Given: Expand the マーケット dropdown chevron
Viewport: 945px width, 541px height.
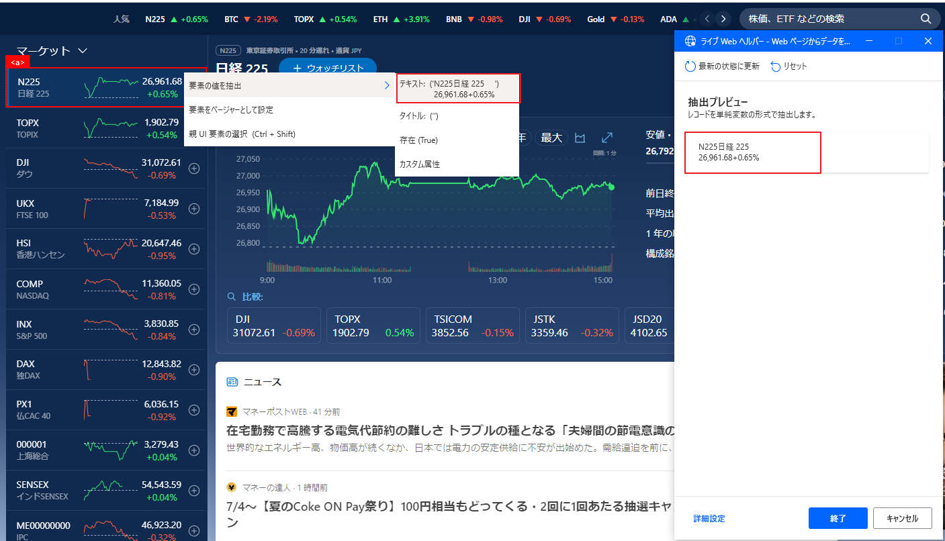Looking at the screenshot, I should pos(83,50).
